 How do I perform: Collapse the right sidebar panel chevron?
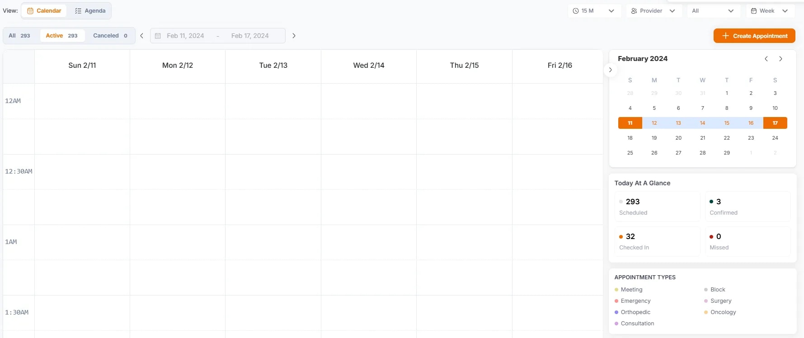coord(610,70)
